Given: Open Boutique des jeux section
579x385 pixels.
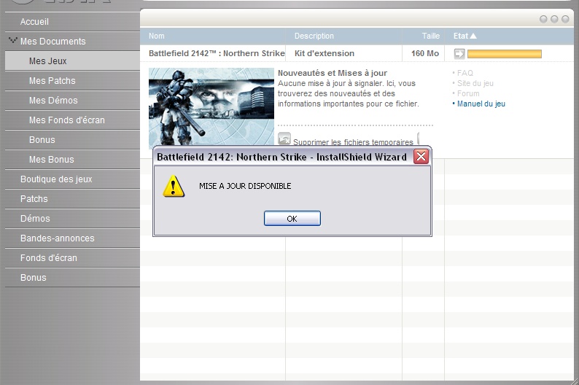Looking at the screenshot, I should 56,179.
